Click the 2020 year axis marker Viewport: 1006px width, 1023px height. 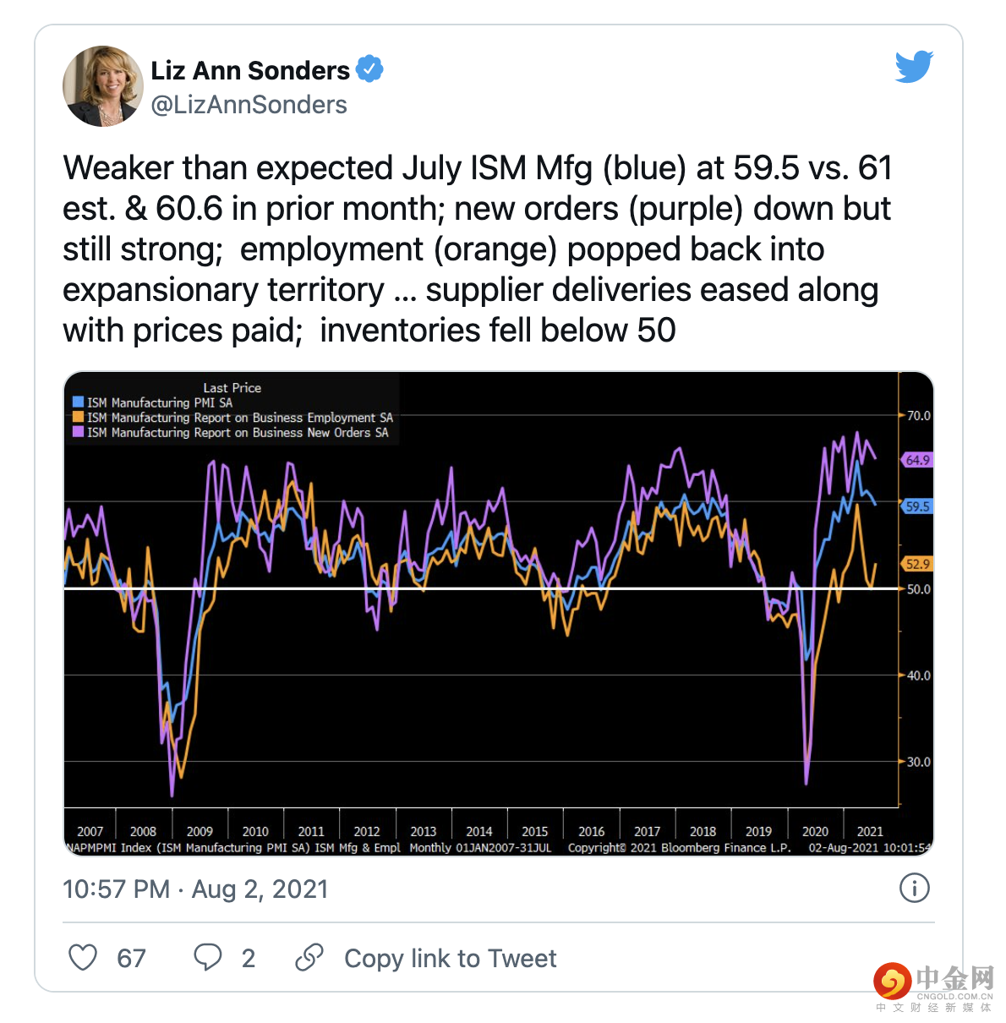click(x=815, y=831)
